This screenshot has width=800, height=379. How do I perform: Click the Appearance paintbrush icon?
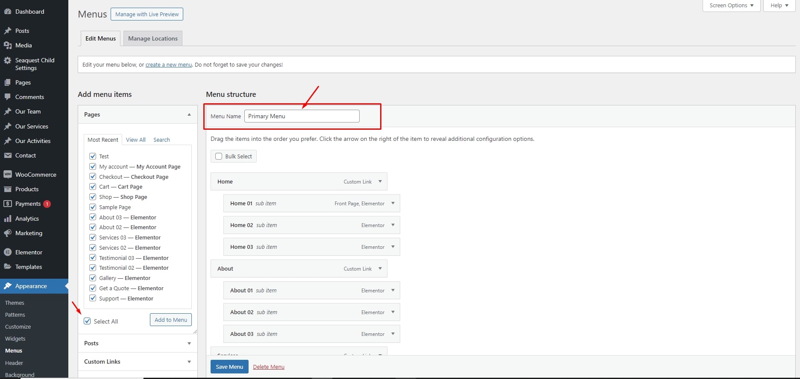8,286
